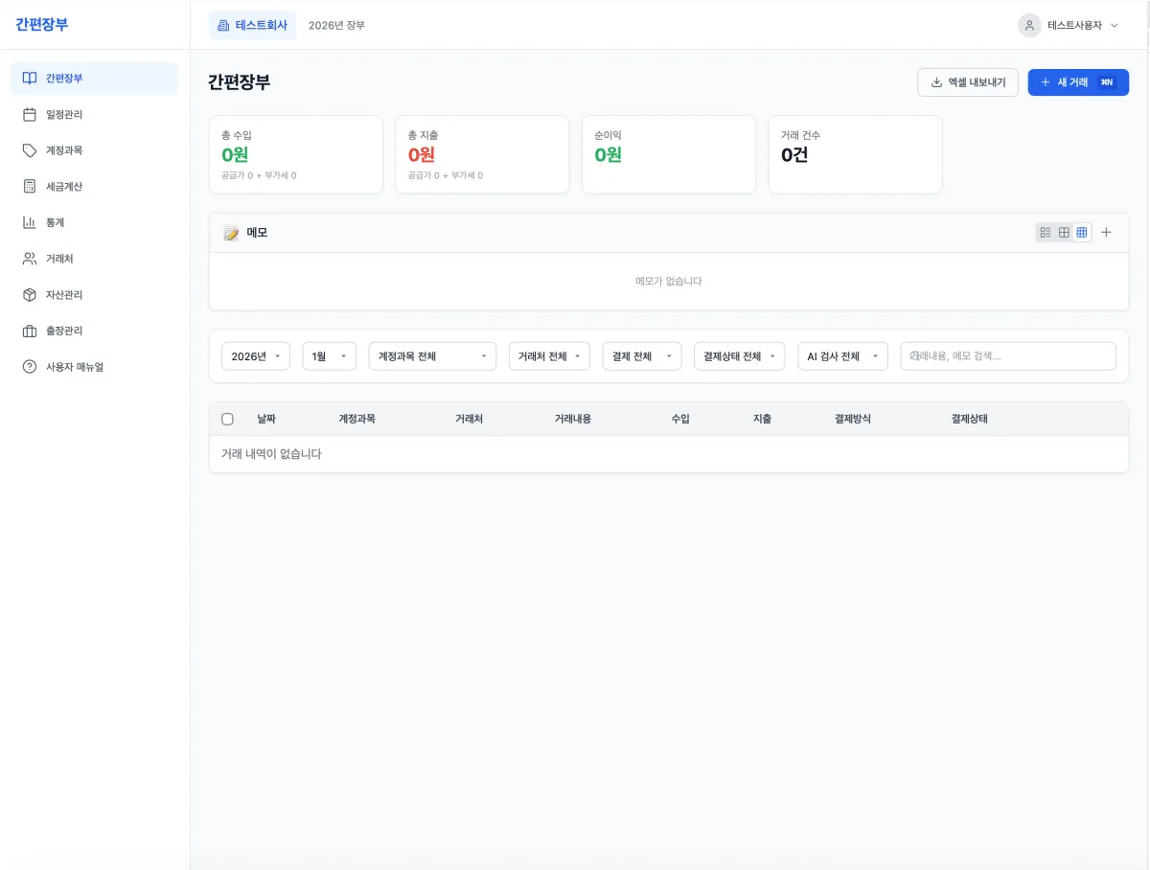Open the 계정과목 전체 filter dropdown
Viewport: 1150px width, 870px height.
[x=432, y=356]
